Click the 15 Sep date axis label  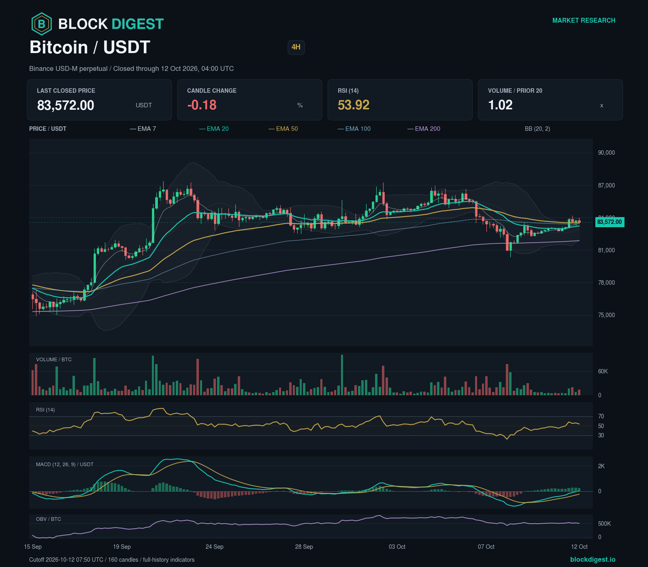point(33,547)
